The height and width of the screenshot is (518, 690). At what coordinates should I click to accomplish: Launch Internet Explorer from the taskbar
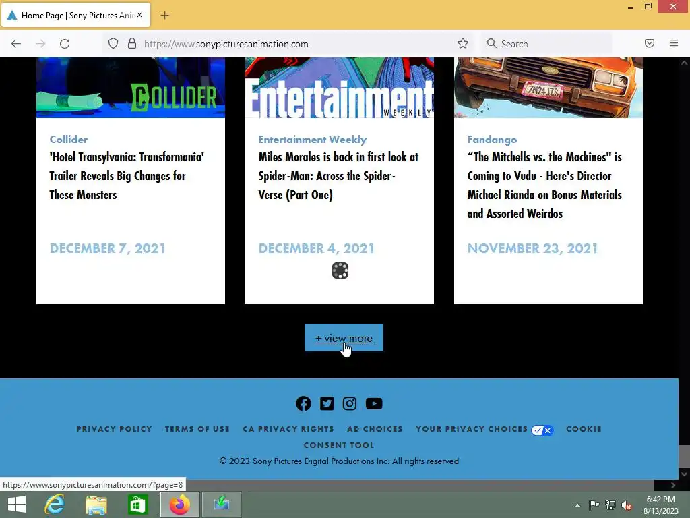click(x=55, y=505)
